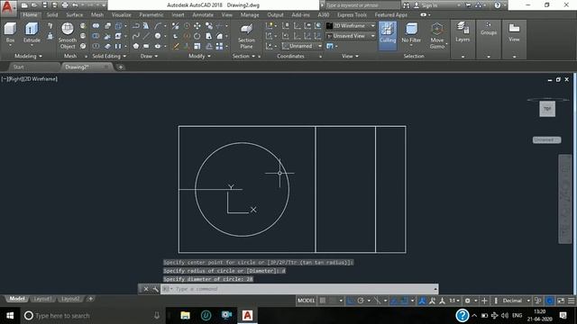Click the ViewCube face in viewport
This screenshot has width=577, height=324.
[x=547, y=109]
